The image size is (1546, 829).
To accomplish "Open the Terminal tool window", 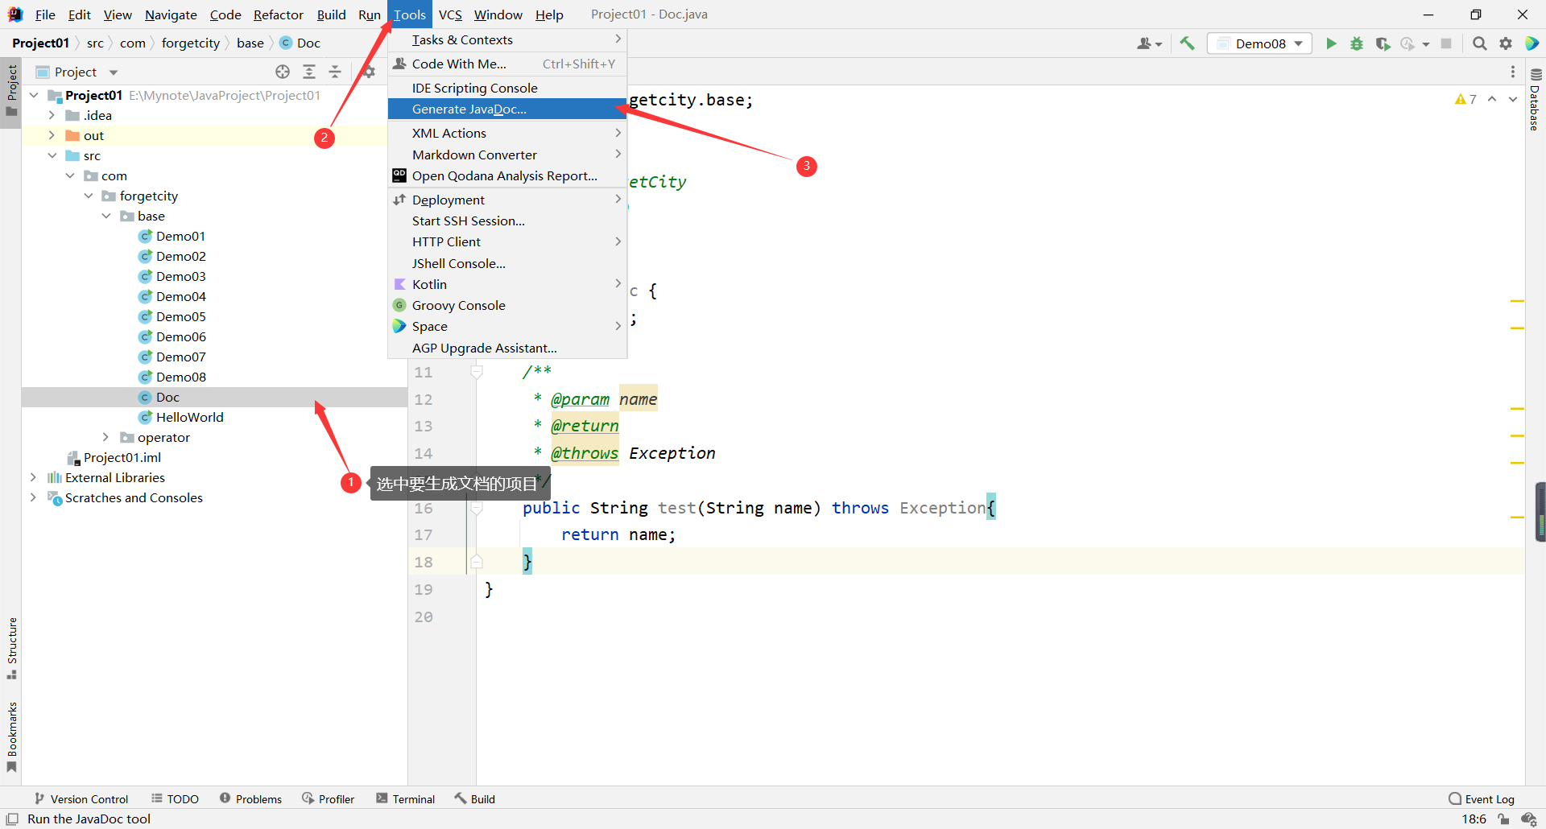I will click(x=405, y=798).
